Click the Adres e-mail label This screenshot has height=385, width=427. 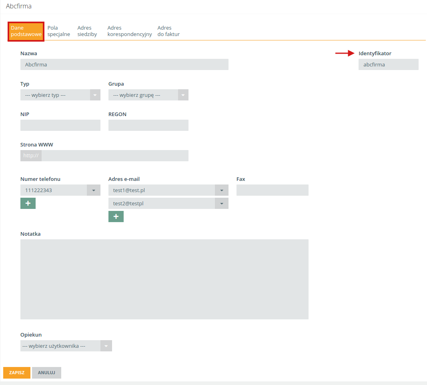[x=124, y=179]
